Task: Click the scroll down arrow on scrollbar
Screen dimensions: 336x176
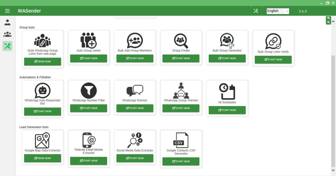Action: pos(333,170)
